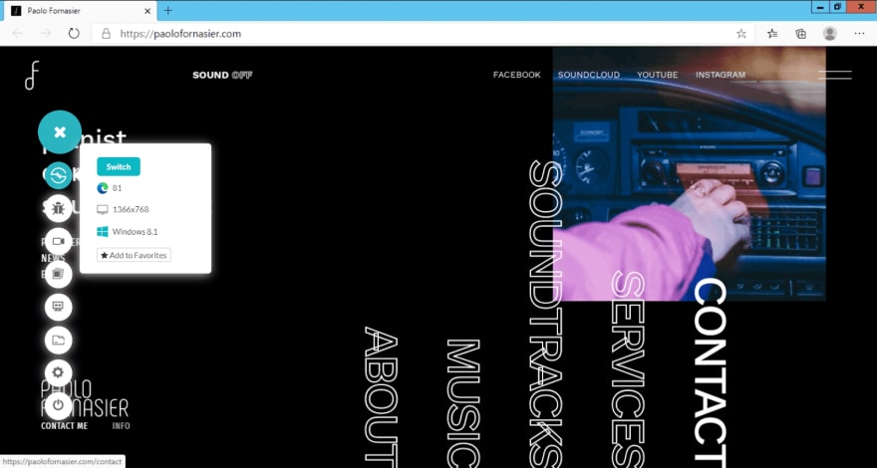Open the SOUNDCLOUD link
The height and width of the screenshot is (468, 877).
pyautogui.click(x=588, y=75)
